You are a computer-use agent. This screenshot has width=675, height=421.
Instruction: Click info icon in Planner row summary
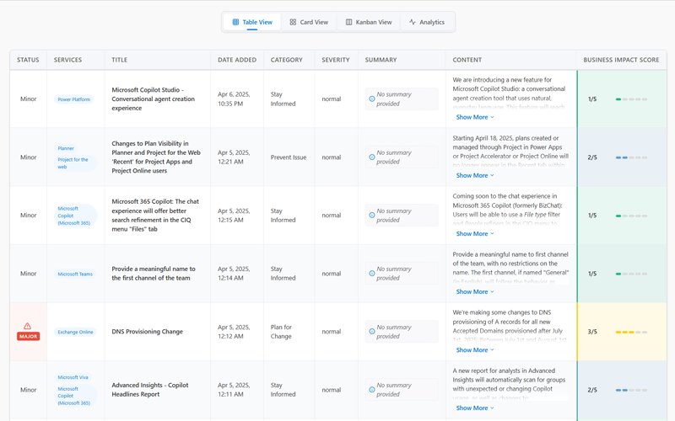pos(372,157)
